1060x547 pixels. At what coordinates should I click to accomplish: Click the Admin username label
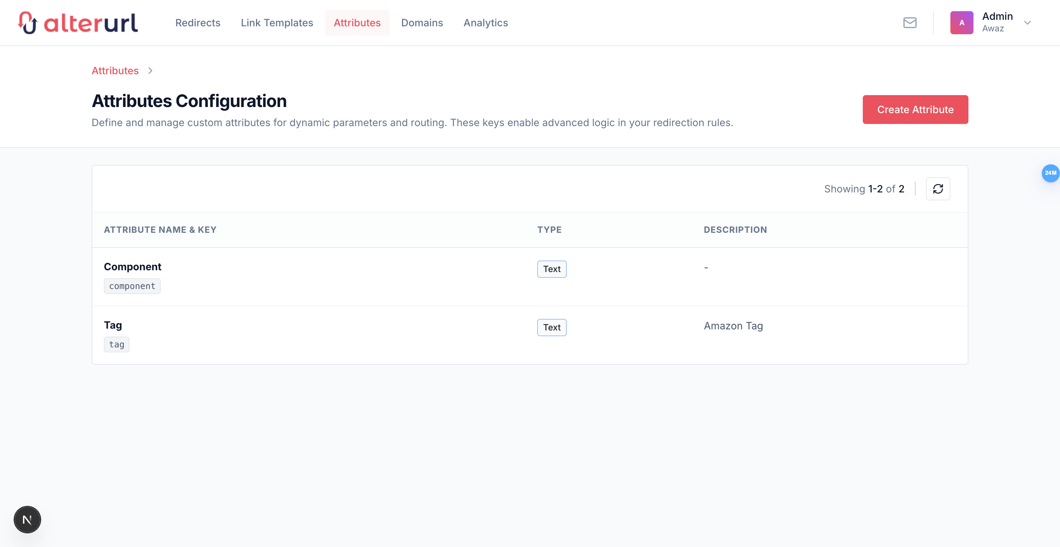click(997, 17)
